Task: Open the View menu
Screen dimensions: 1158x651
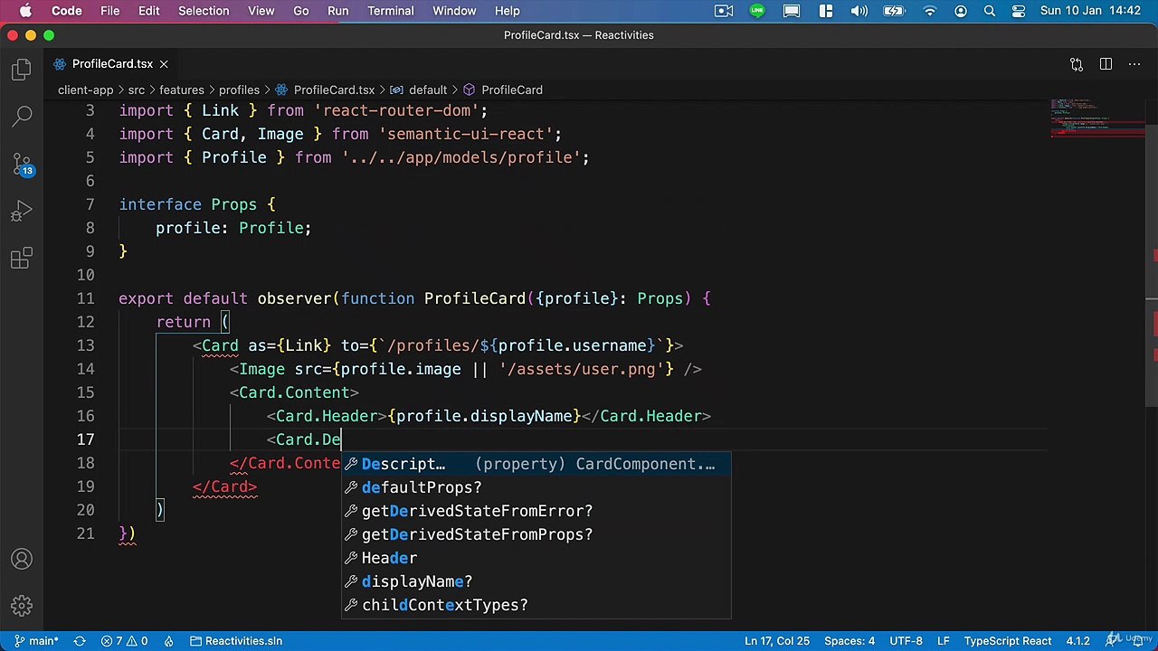Action: 261,11
